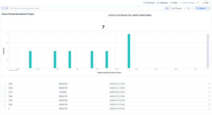Click the timestamp '2026-02-19 21:00'

click(x=117, y=100)
